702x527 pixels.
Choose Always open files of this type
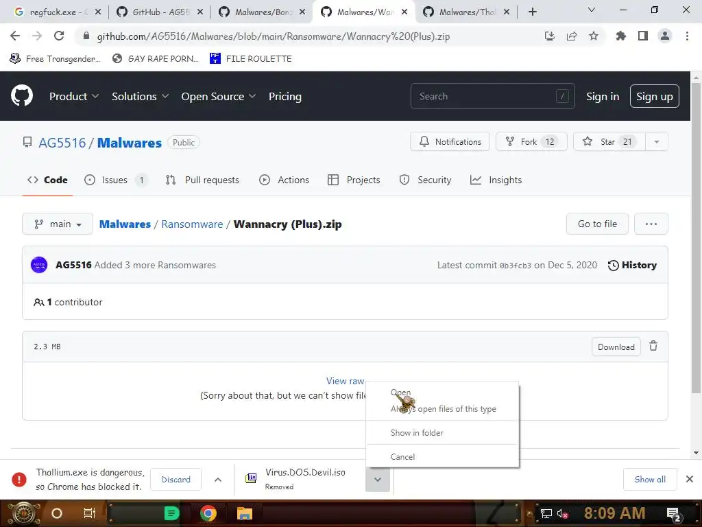coord(443,409)
